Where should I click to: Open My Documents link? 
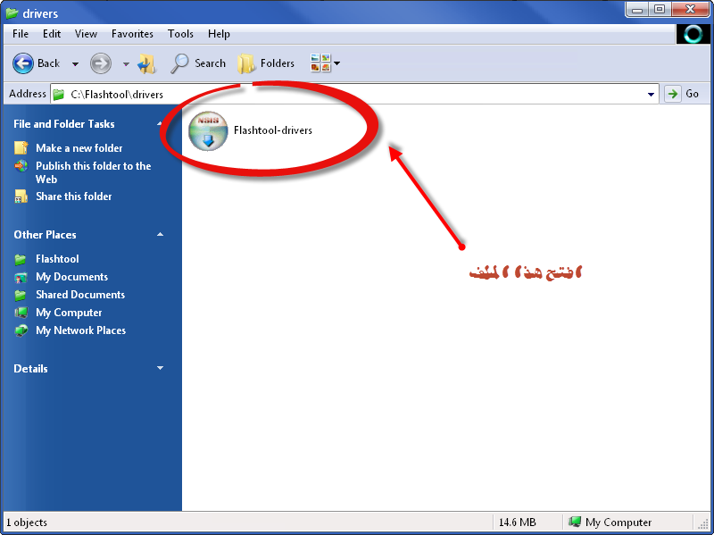click(72, 277)
